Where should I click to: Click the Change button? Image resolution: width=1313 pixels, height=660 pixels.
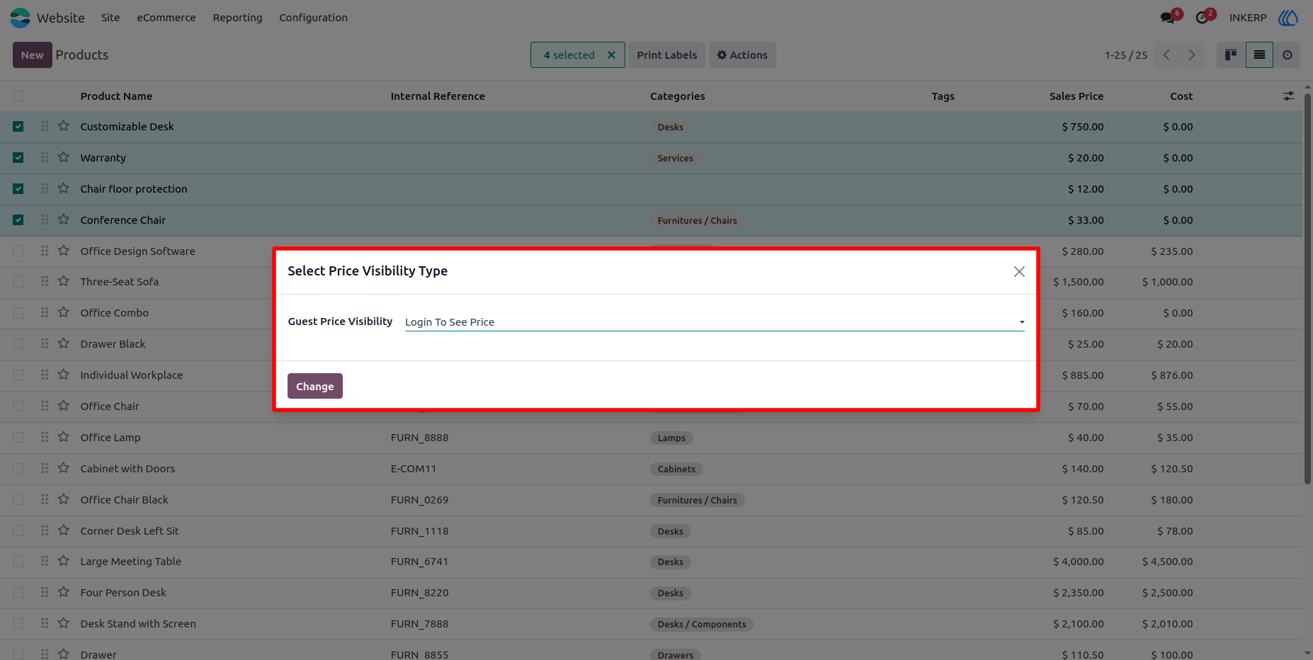315,386
